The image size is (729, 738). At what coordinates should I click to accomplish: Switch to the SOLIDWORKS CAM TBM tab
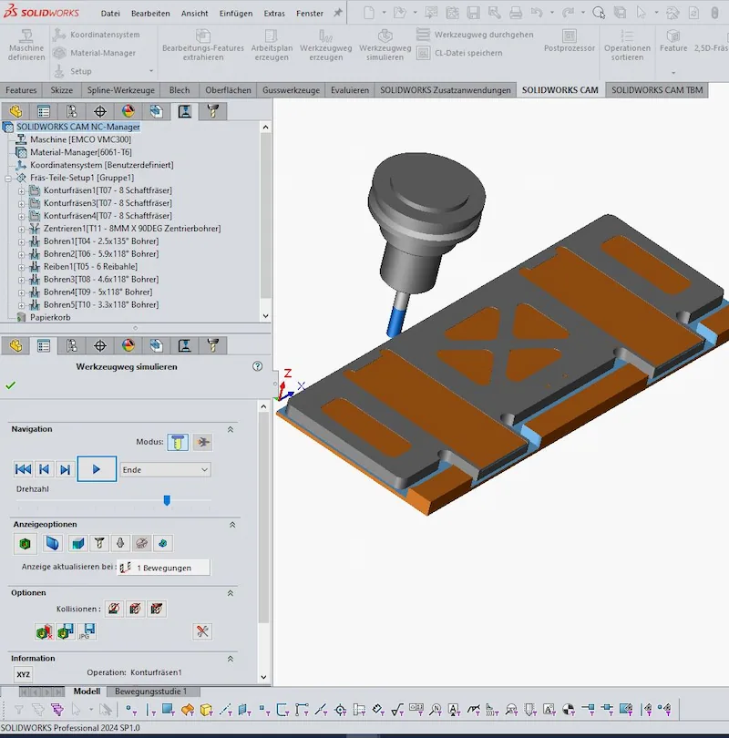click(x=657, y=90)
